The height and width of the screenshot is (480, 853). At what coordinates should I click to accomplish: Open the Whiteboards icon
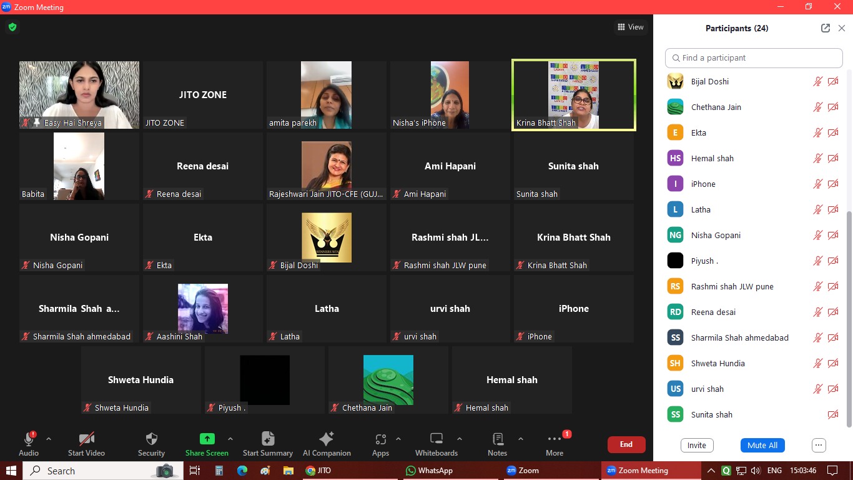436,439
